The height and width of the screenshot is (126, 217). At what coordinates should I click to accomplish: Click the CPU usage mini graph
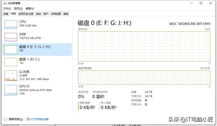tap(11, 25)
